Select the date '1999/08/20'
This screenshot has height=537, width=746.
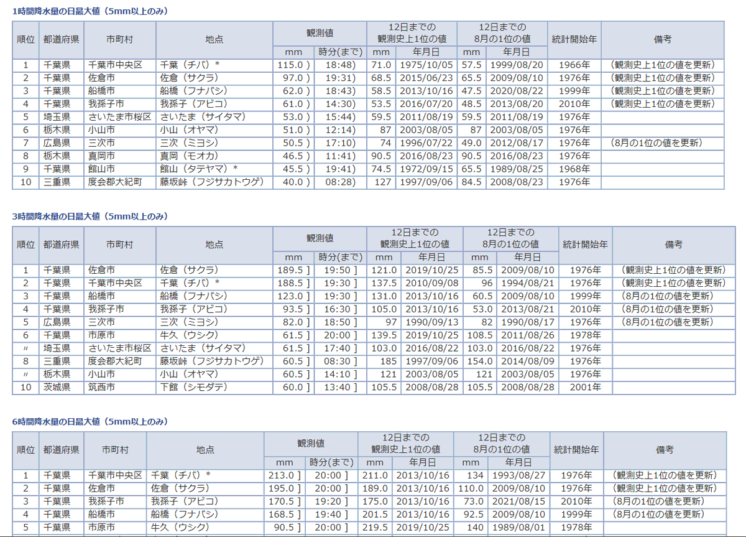[516, 65]
